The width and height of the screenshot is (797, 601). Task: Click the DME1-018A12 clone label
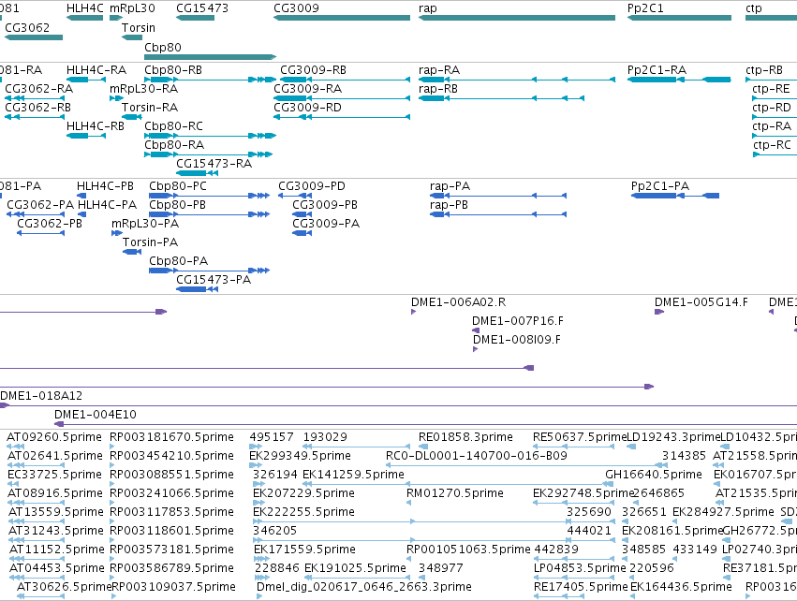(41, 395)
